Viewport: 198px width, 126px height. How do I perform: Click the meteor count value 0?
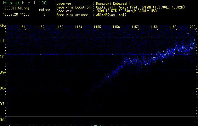[x=45, y=14]
